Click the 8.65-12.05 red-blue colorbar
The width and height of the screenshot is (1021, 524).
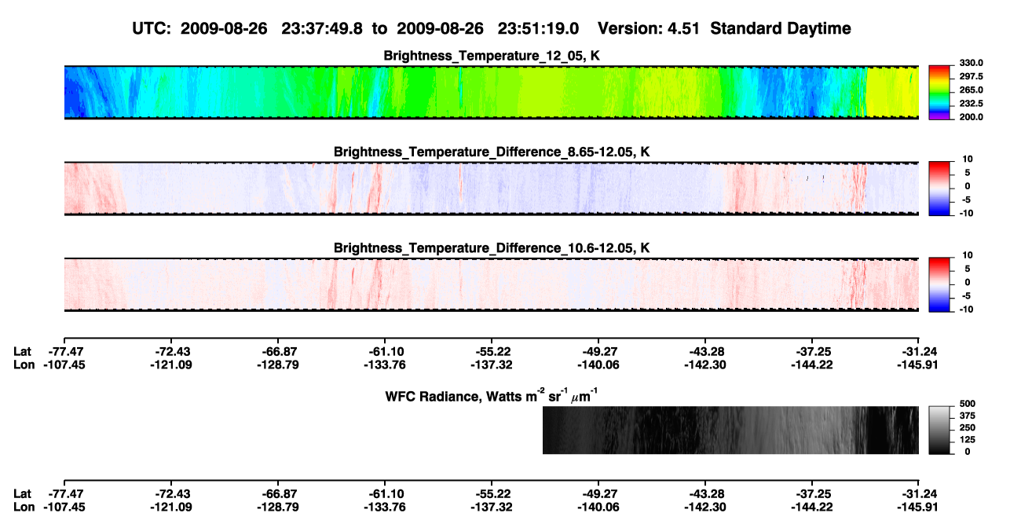[x=940, y=189]
